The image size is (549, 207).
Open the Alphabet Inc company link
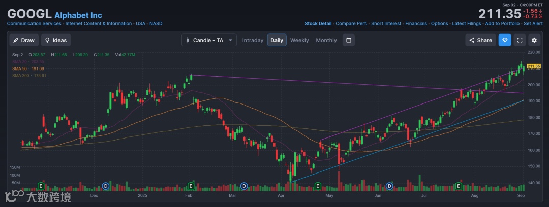pyautogui.click(x=78, y=15)
